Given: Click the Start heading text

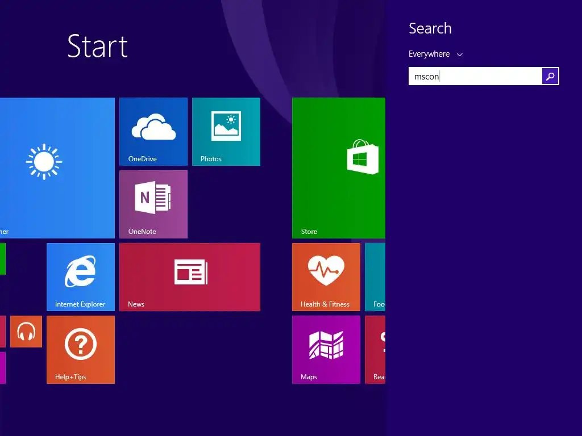Looking at the screenshot, I should pos(98,47).
